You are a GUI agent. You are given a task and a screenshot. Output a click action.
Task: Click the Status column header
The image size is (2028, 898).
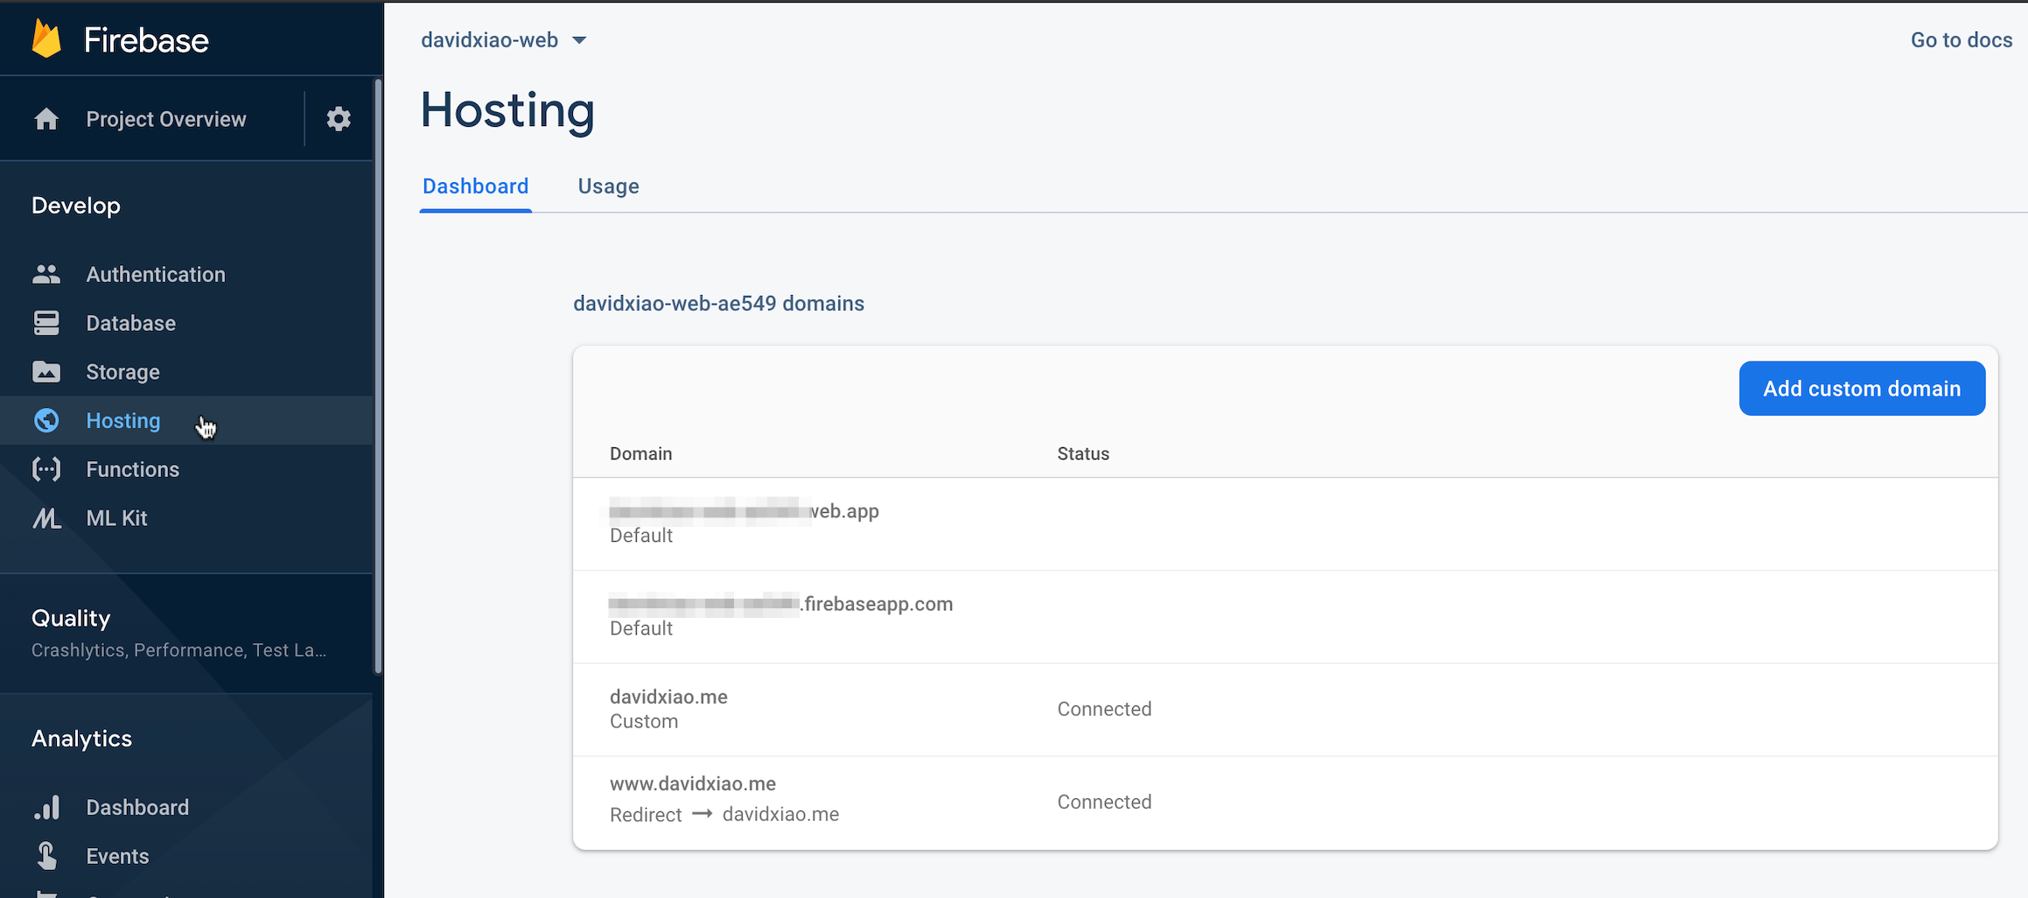tap(1083, 453)
